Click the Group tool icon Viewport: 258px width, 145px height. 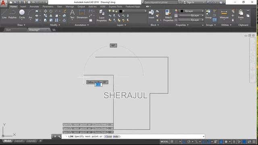pos(208,14)
